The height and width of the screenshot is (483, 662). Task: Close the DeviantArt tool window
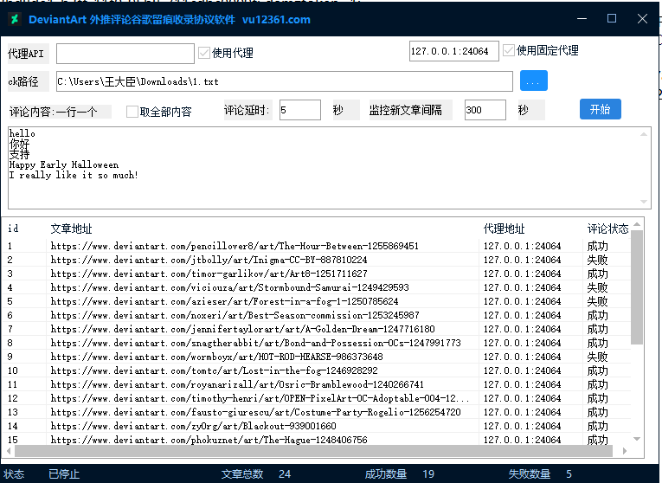pos(642,18)
